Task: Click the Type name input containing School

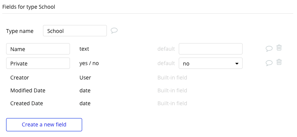Action: tap(75, 31)
